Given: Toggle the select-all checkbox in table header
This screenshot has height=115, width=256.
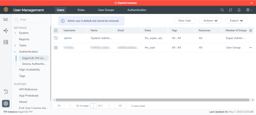Looking at the screenshot, I should point(56,31).
